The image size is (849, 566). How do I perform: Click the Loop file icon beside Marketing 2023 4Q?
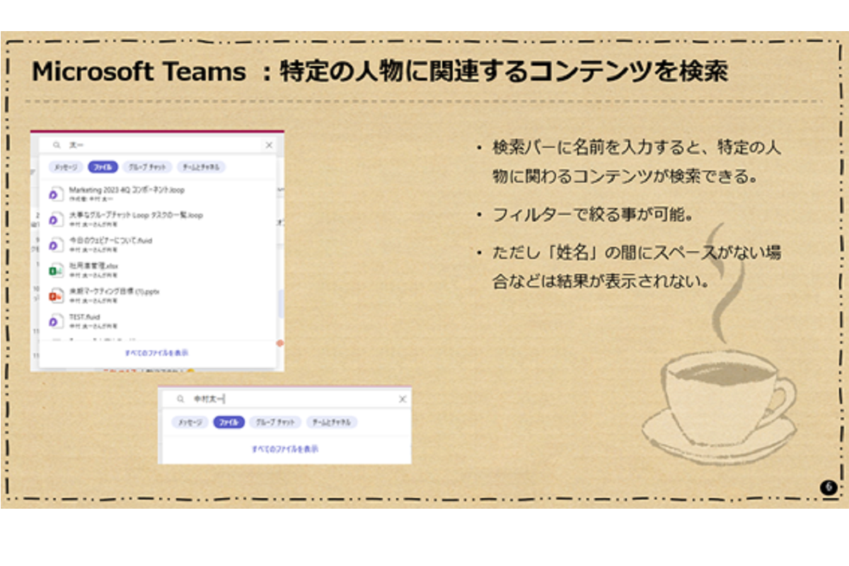(x=55, y=194)
